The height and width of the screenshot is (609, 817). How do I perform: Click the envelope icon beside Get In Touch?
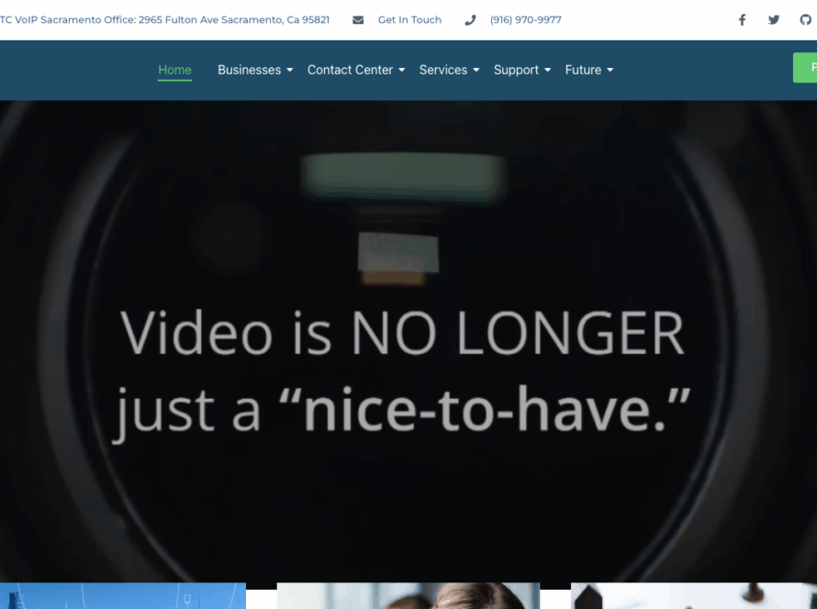point(358,20)
